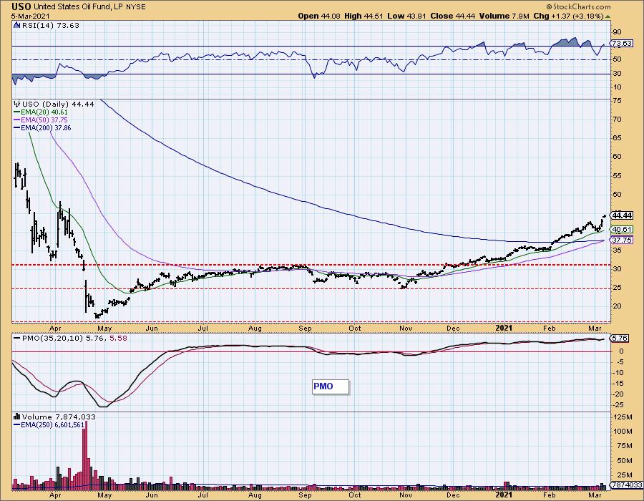The height and width of the screenshot is (501, 644).
Task: Click the High 44.51 value
Action: click(364, 16)
